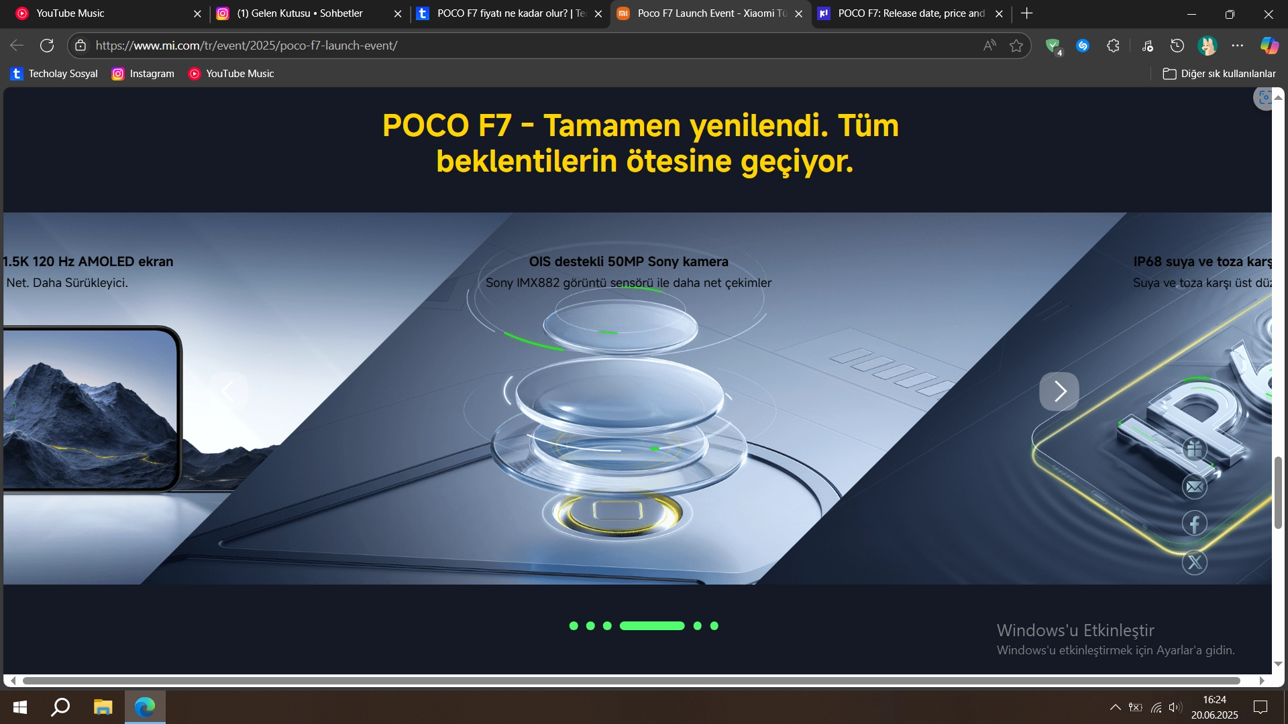Screen dimensions: 1288x724
Task: Click scroll up arrow on vertical scrollbar
Action: coord(1278,97)
